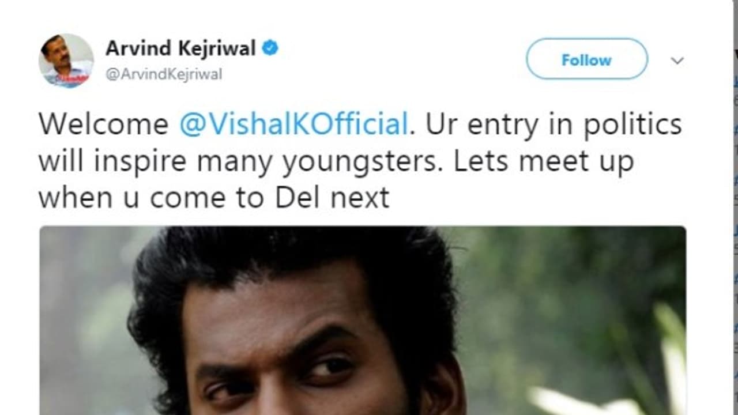Open the @VishalKOfficial mention link

coord(293,124)
